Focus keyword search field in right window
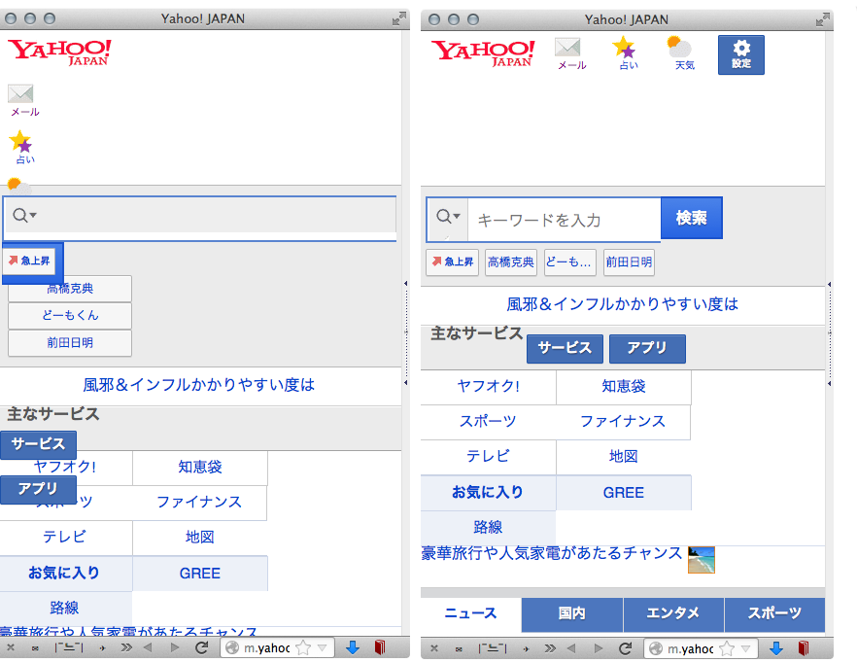The width and height of the screenshot is (857, 663). click(564, 220)
